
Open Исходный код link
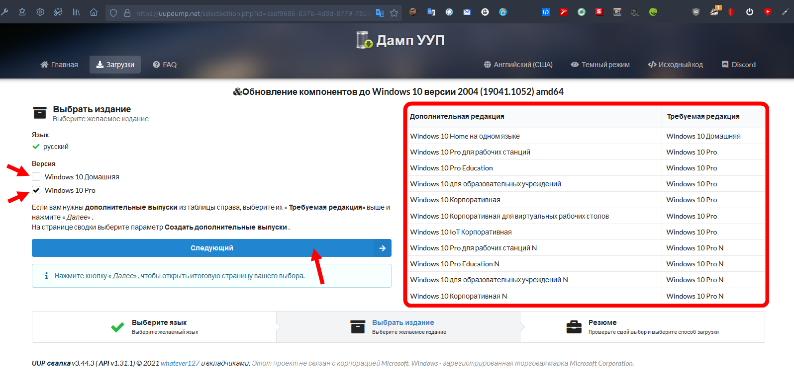click(x=676, y=65)
